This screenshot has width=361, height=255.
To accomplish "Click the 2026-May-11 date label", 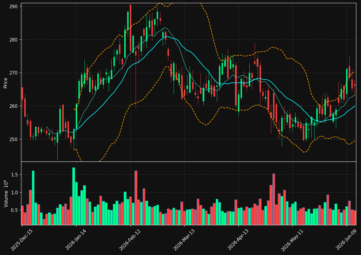I will click(x=292, y=240).
